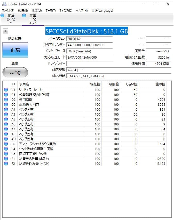Screen dimensions: 174x220
Task: Open the ヘルプ(H) menu
Action: pos(82,11)
